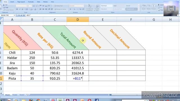Click Top Align icon
The width and height of the screenshot is (180, 101).
tap(40, 6)
